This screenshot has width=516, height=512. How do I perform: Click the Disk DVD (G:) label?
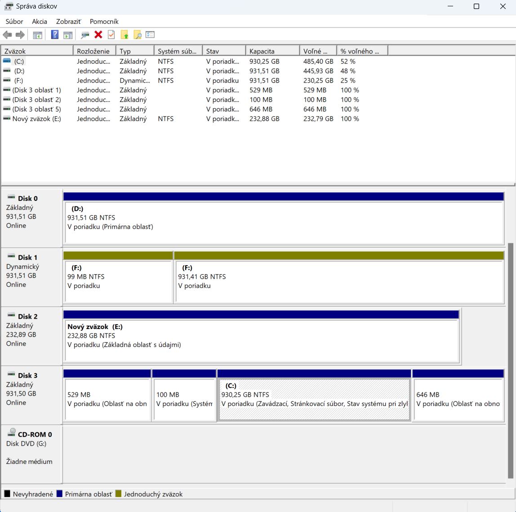(x=26, y=443)
